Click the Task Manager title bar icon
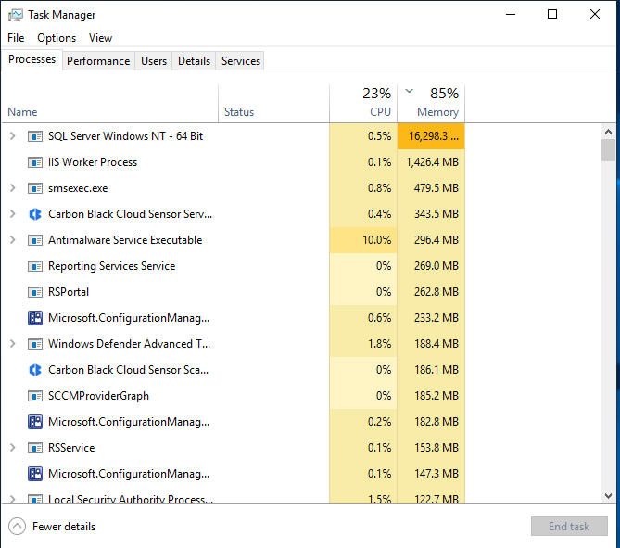 coord(16,15)
